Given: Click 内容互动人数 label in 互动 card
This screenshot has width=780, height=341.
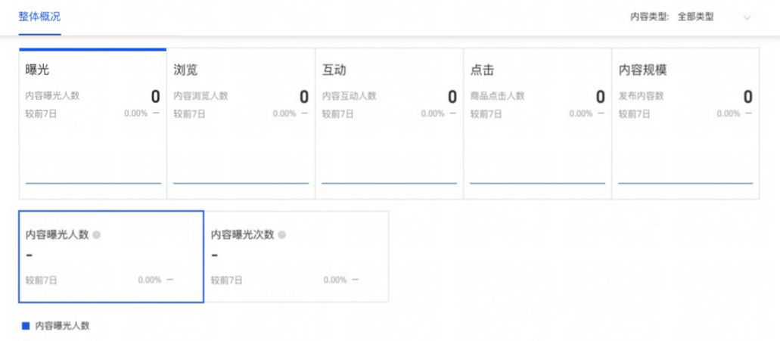Looking at the screenshot, I should (349, 96).
